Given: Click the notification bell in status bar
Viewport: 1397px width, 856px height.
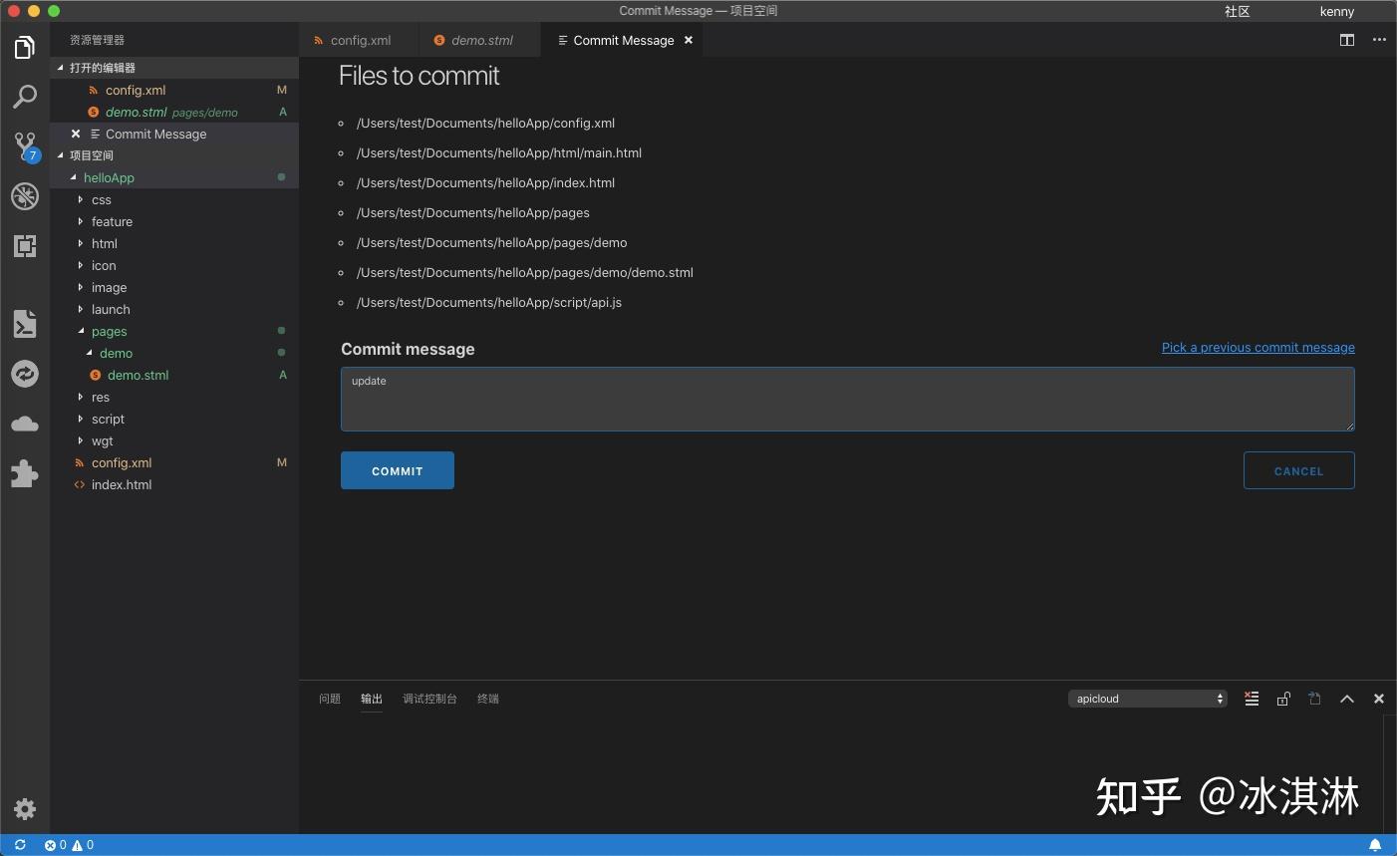Looking at the screenshot, I should coord(1375,845).
